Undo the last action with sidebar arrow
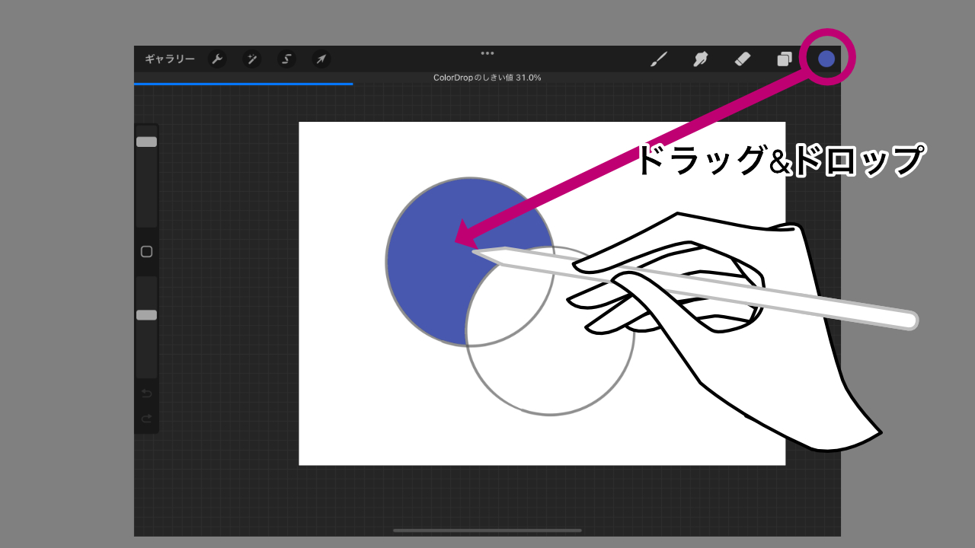The image size is (975, 548). click(146, 393)
